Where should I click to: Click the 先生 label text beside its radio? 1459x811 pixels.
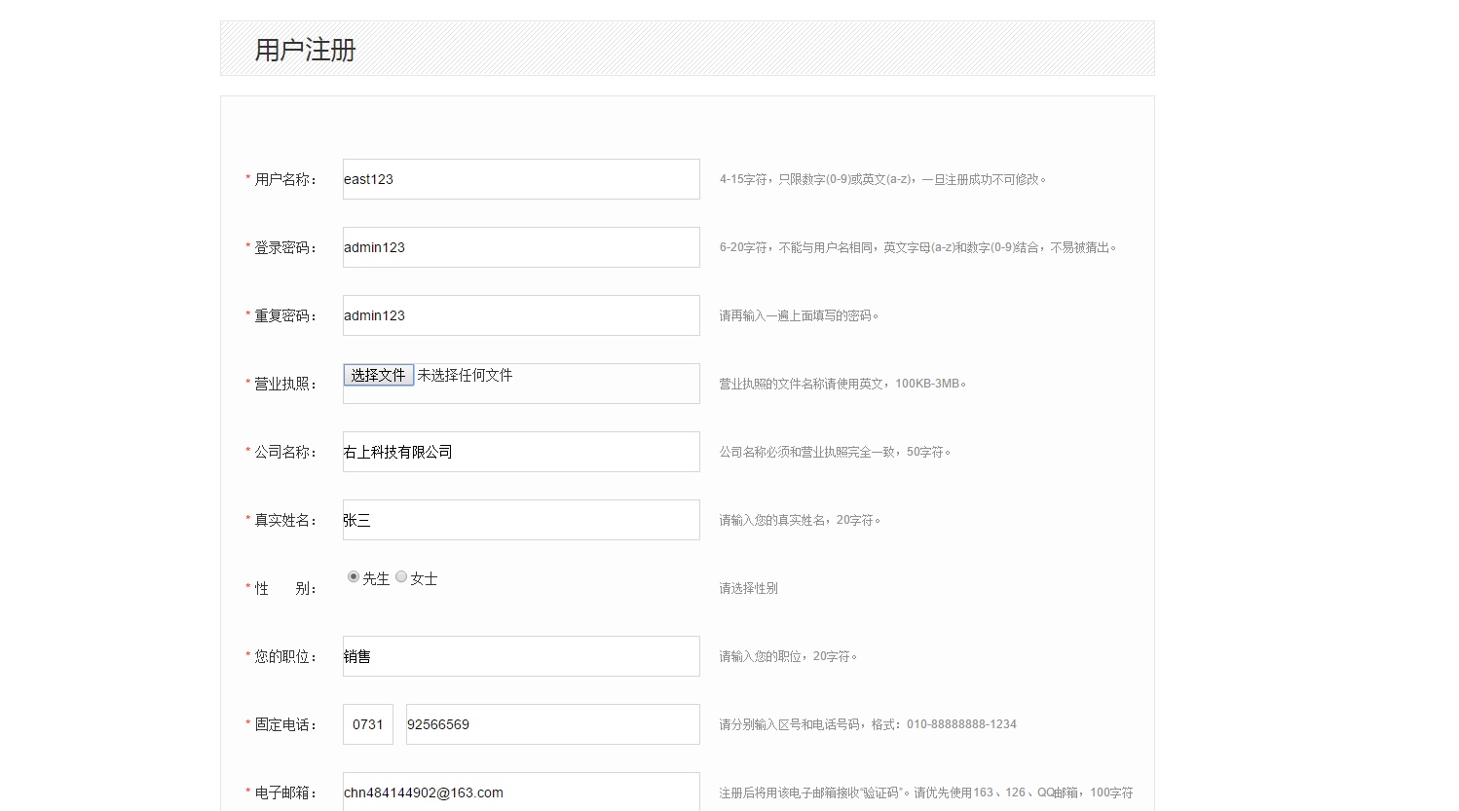pos(376,579)
